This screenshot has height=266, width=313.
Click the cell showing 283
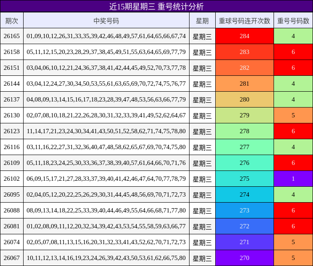point(244,52)
